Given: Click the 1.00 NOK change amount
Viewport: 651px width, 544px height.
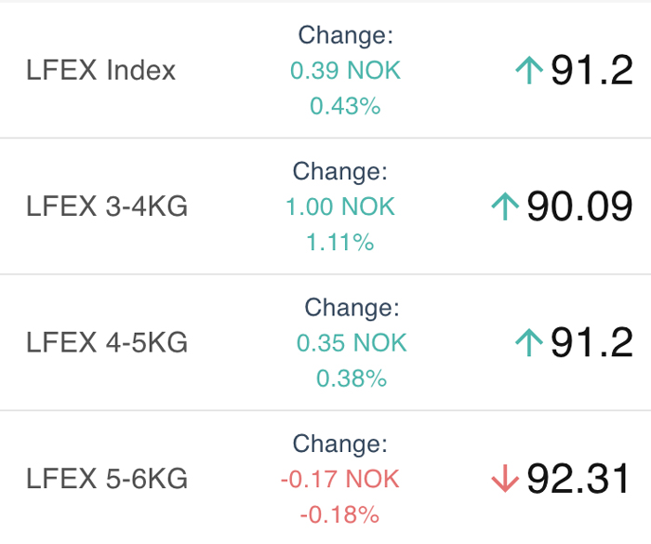Looking at the screenshot, I should tap(340, 206).
